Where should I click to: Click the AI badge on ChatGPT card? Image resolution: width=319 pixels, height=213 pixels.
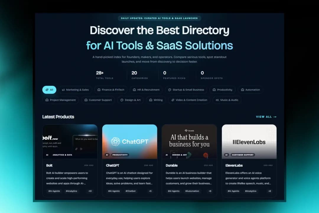pos(107,155)
